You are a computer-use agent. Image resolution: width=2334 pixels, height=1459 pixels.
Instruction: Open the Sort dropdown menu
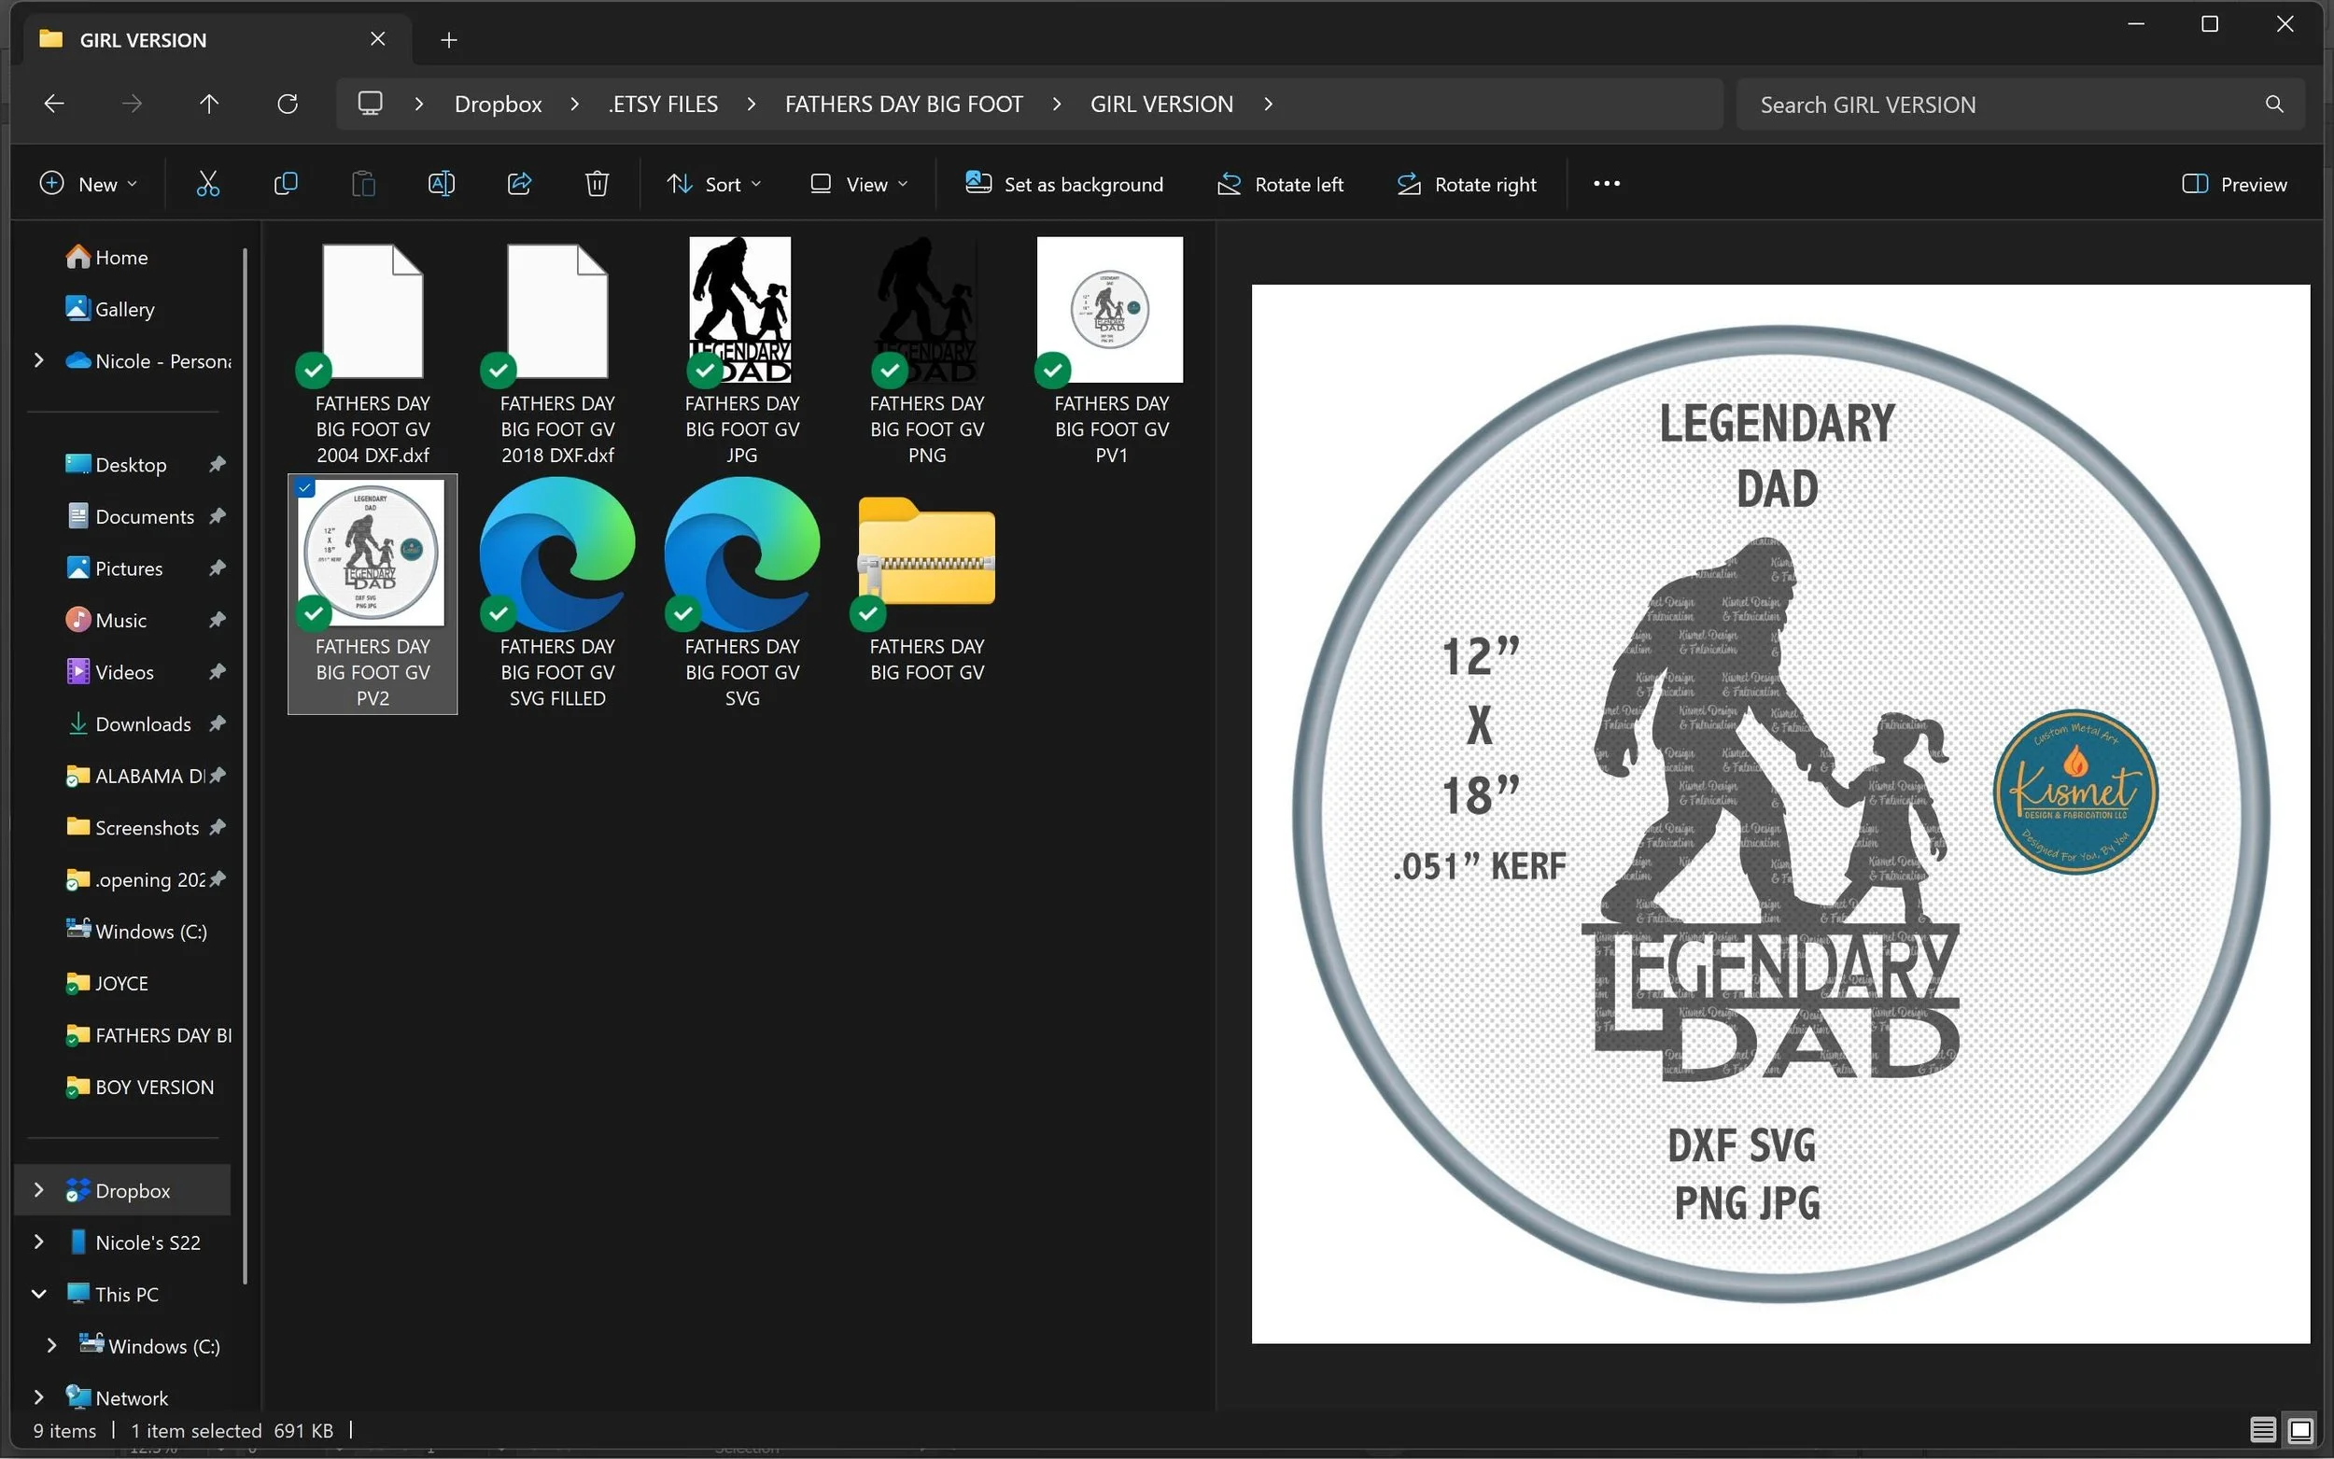click(714, 183)
